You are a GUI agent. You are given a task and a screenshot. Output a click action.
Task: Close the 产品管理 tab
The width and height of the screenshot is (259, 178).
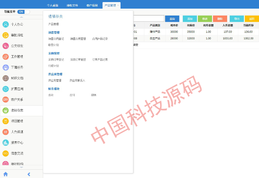pos(118,6)
